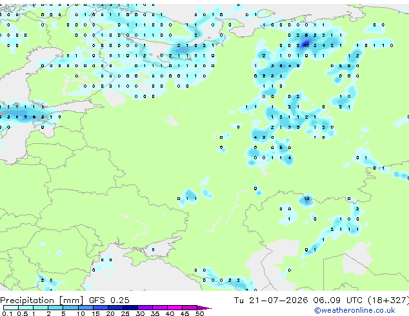This screenshot has width=409, height=316.
Task: Click the "UTC" label in the header
Action: (354, 301)
